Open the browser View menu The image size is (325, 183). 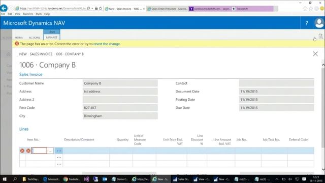(x=17, y=14)
